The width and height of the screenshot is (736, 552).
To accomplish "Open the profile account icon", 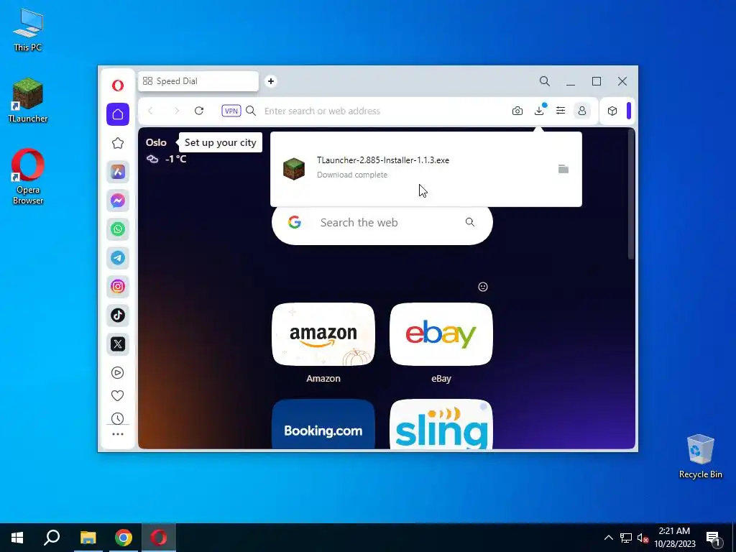I will 582,111.
